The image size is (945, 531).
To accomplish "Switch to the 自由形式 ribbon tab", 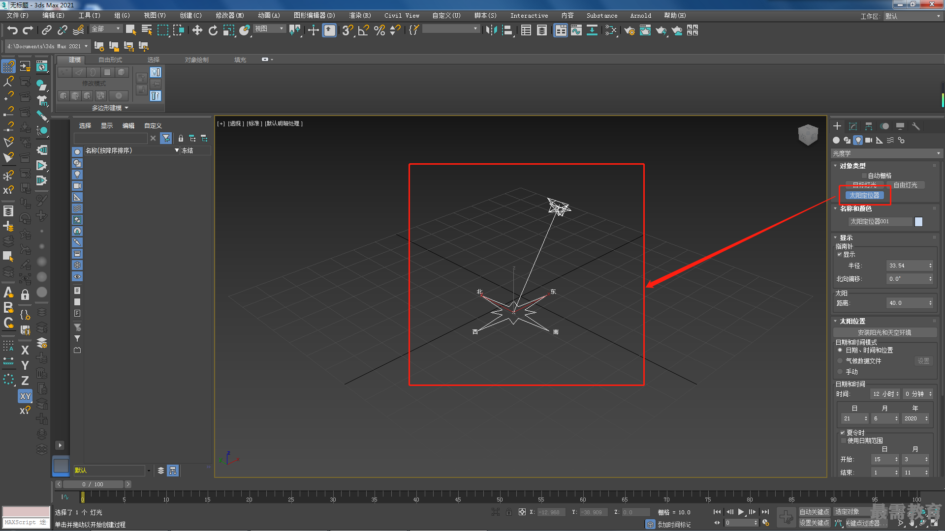I will click(110, 60).
